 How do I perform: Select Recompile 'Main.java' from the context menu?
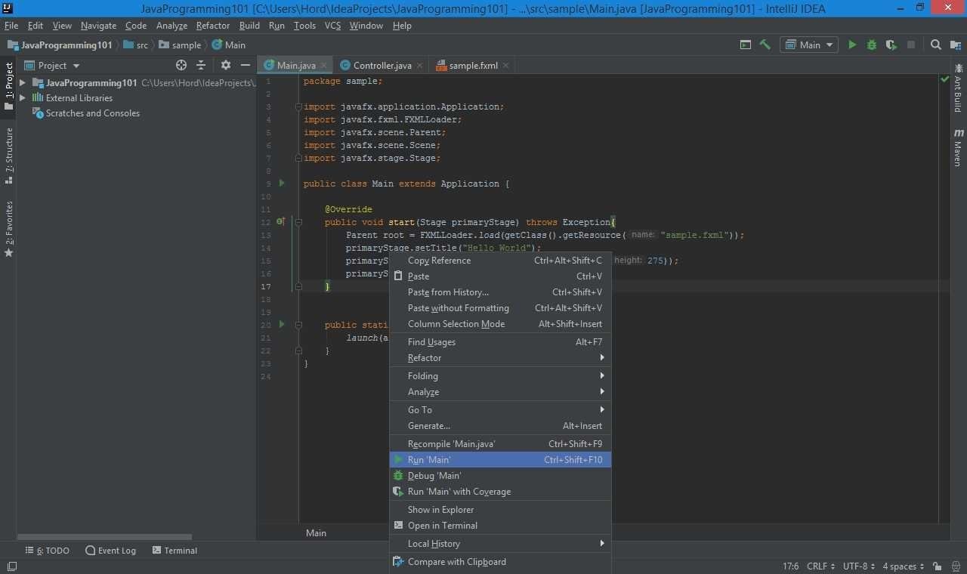tap(500, 444)
